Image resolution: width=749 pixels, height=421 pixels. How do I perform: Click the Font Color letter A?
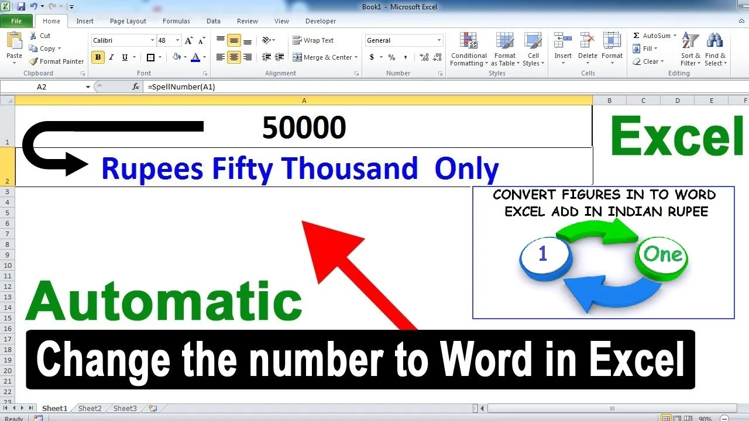coord(195,57)
